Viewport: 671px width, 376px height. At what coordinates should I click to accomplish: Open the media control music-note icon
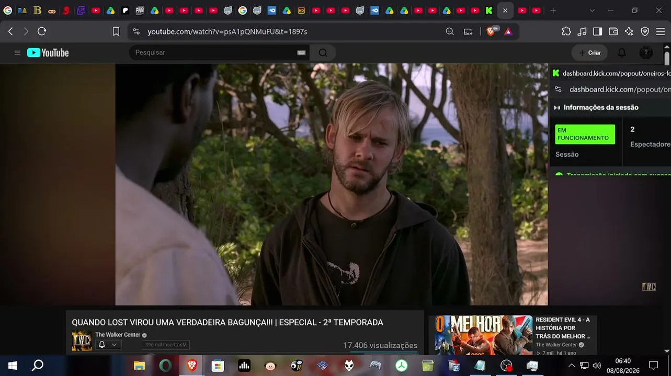582,31
